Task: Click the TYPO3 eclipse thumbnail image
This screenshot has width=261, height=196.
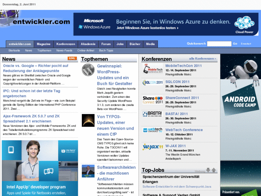Action: coord(88,120)
